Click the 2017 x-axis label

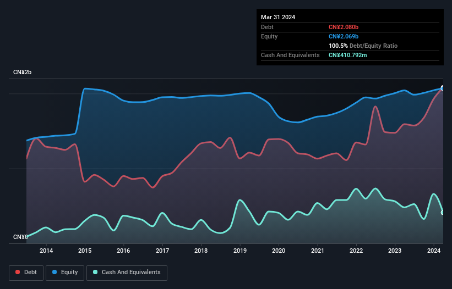[162, 251]
